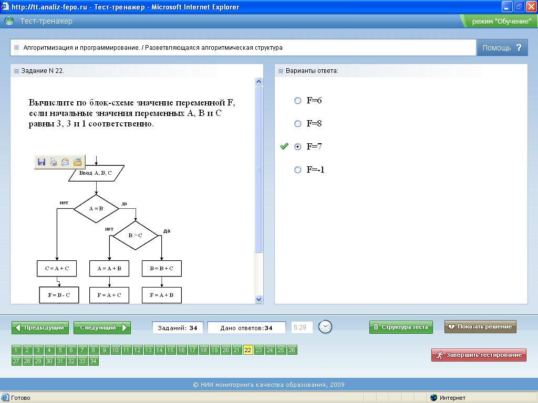Viewport: 538px width, 403px height.
Task: Jump to question 25
Action: [281, 350]
